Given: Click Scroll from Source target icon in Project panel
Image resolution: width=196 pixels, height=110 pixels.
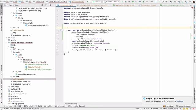Looking at the screenshot, I should (42, 5).
